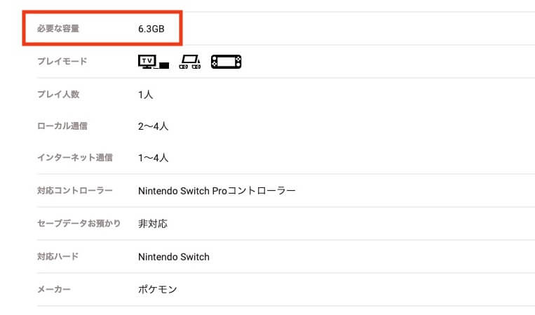
Task: Click the 6.3GB capacity value
Action: [151, 29]
